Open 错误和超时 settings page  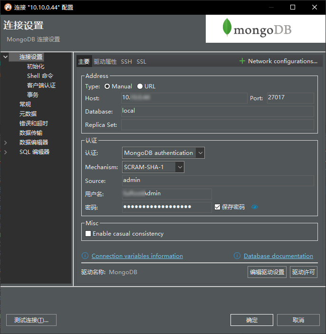[x=34, y=124]
